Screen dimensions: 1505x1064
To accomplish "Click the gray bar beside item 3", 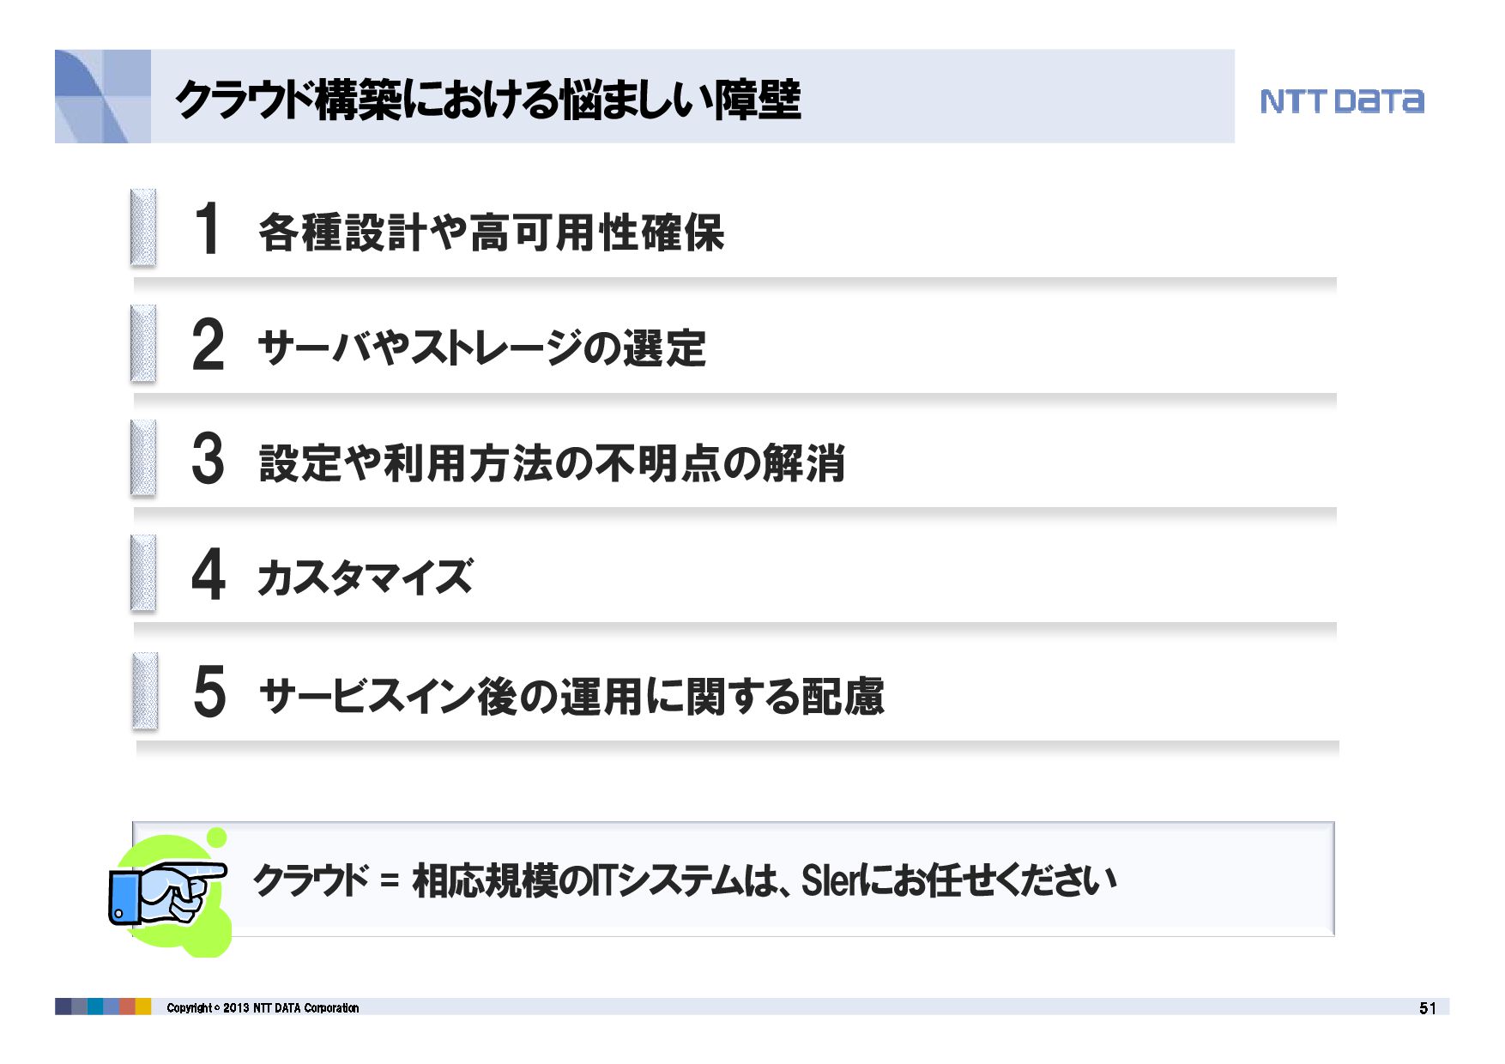I will tap(143, 457).
